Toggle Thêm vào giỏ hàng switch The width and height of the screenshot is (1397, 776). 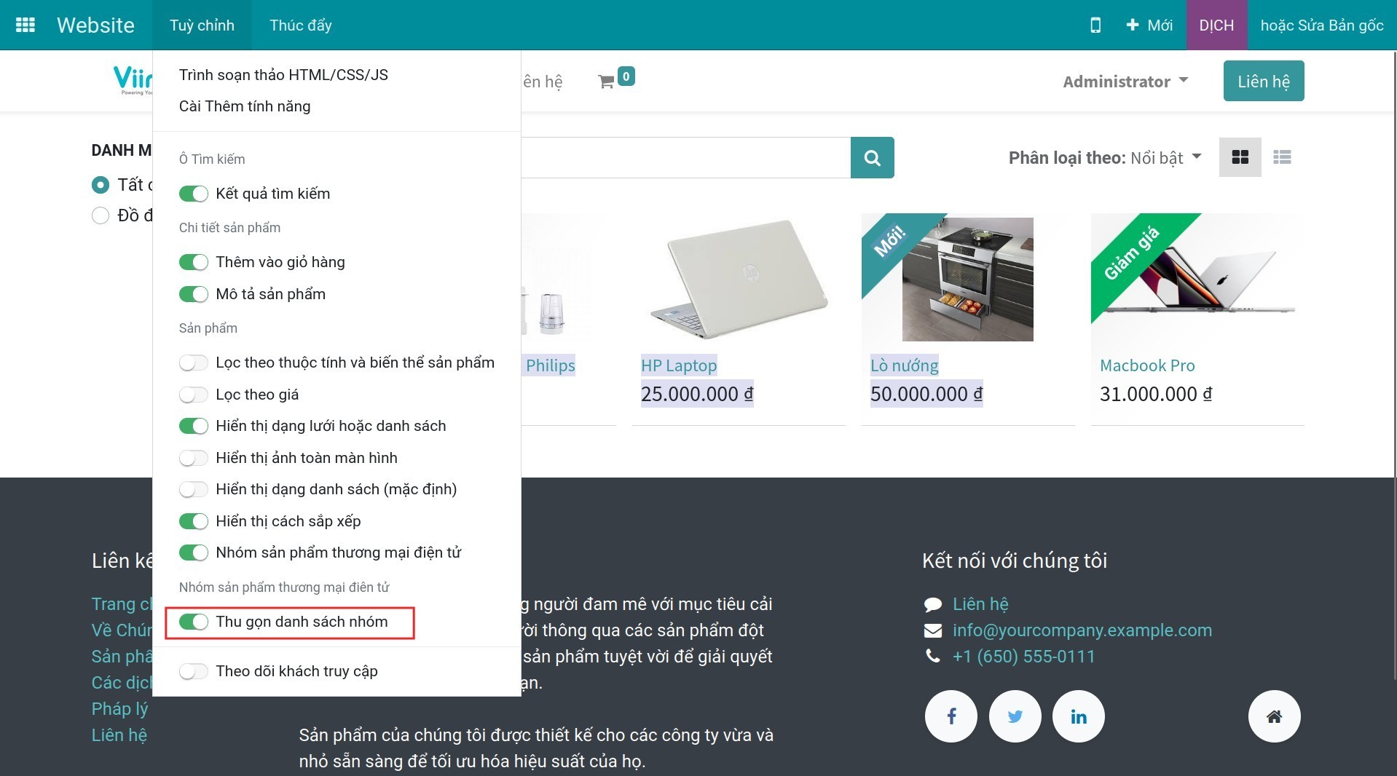[x=194, y=262]
